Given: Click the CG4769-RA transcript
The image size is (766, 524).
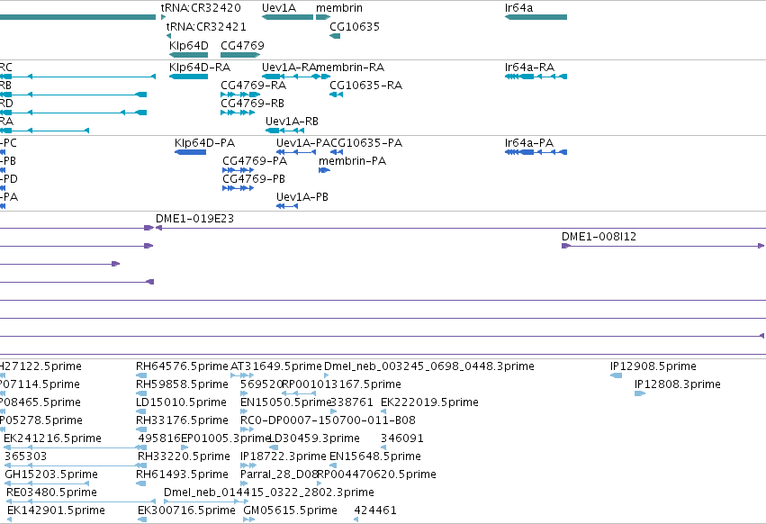Looking at the screenshot, I should (x=240, y=95).
